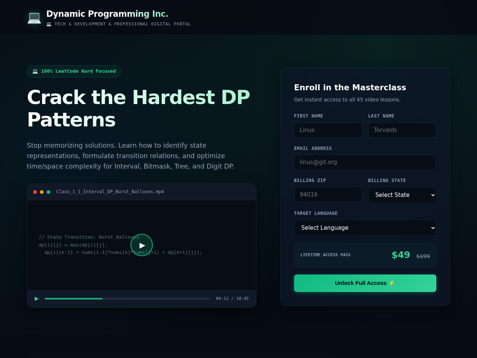Click the First Name field label
Screen dimensions: 477x358
point(309,116)
